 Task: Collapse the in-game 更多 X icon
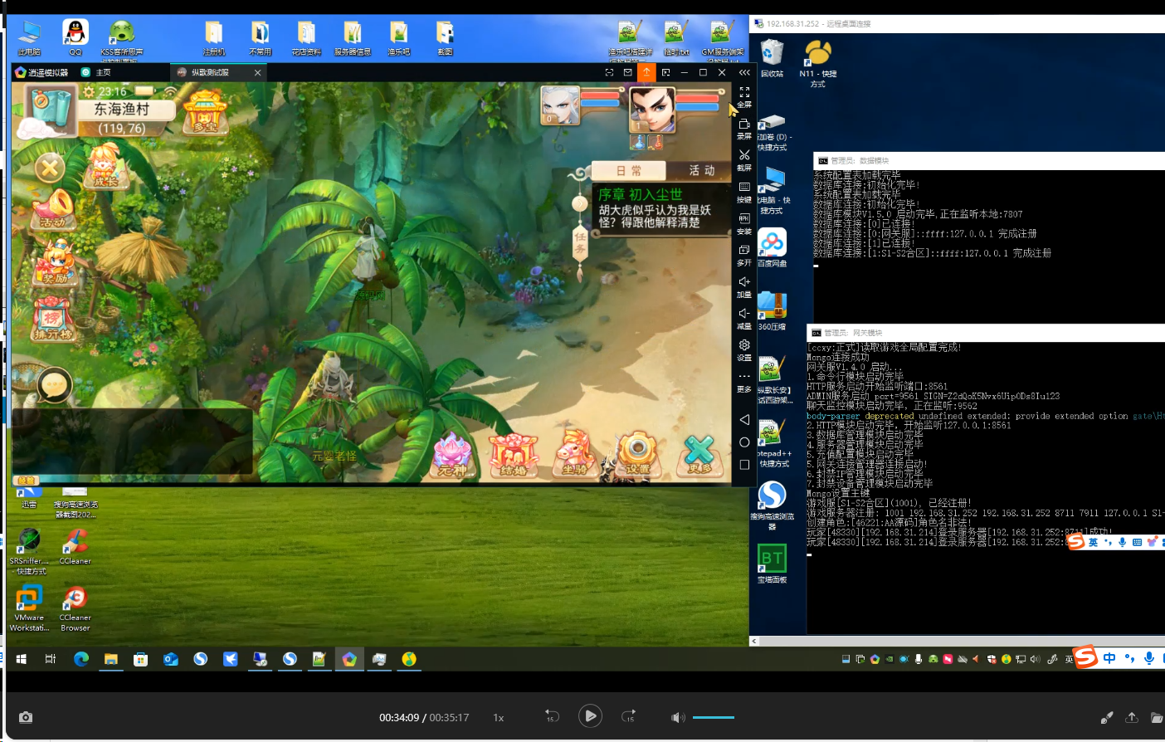tap(699, 456)
